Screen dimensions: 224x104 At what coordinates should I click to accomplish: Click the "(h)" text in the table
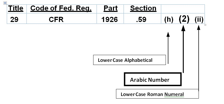pos(169,20)
